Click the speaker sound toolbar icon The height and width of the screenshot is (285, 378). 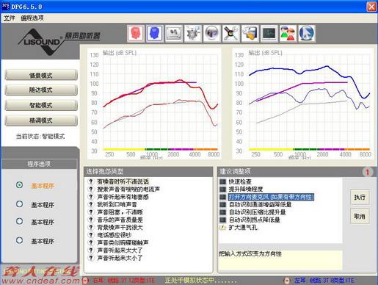211,33
